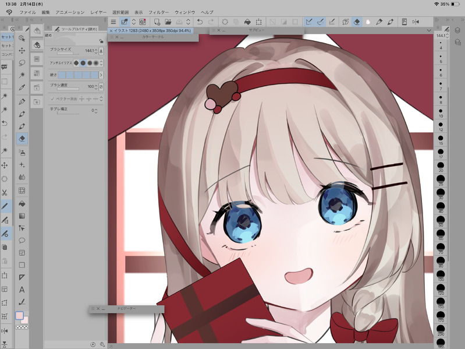The width and height of the screenshot is (465, 349).
Task: Open the command bar hamburger menu
Action: [113, 22]
